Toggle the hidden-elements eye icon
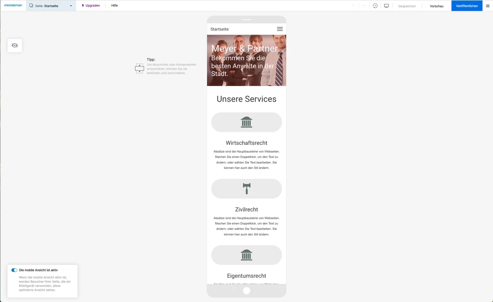The image size is (493, 302). pyautogui.click(x=15, y=45)
